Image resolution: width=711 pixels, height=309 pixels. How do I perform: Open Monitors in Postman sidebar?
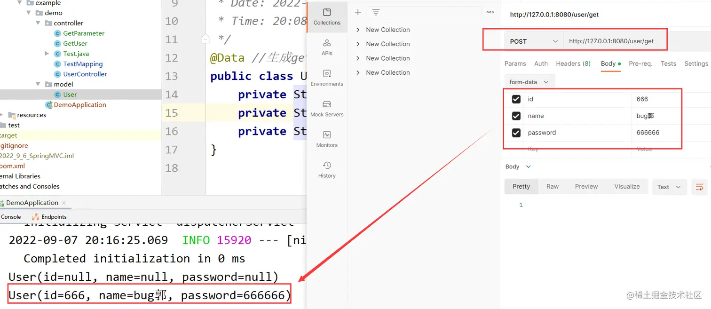pyautogui.click(x=327, y=139)
